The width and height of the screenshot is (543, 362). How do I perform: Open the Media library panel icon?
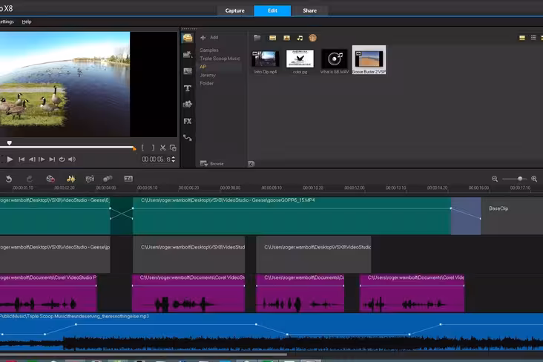coord(188,38)
